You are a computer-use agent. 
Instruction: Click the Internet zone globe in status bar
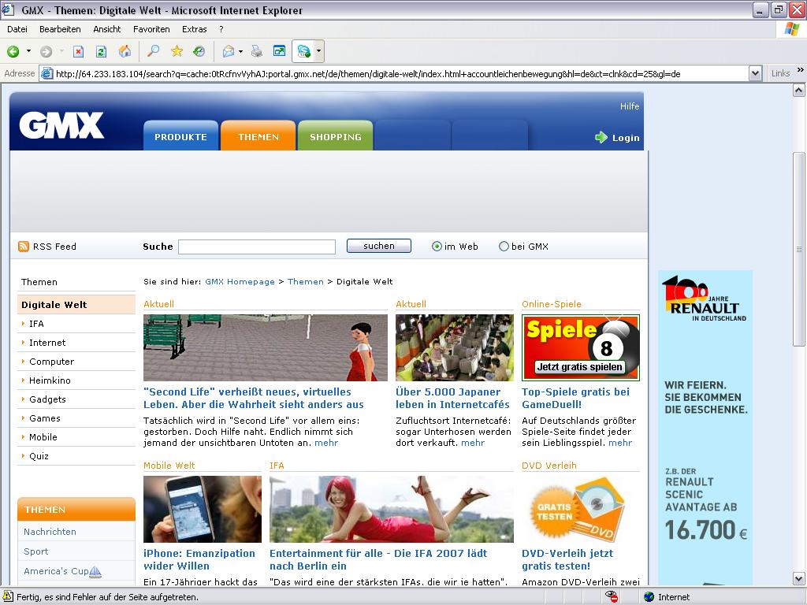[x=649, y=597]
